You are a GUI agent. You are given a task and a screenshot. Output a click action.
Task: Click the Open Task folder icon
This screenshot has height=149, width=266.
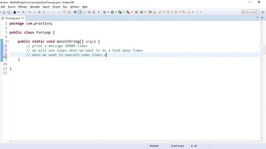[155, 12]
